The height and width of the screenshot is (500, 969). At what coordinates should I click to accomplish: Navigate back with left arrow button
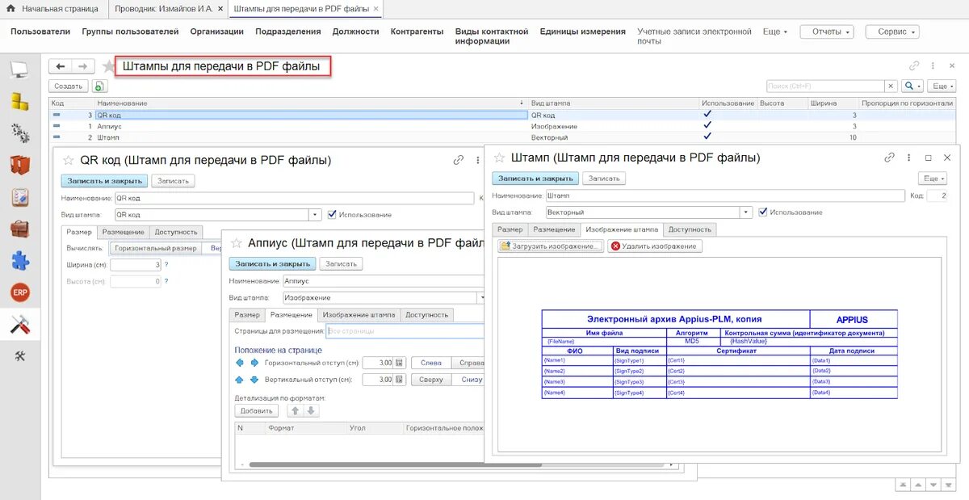click(61, 66)
